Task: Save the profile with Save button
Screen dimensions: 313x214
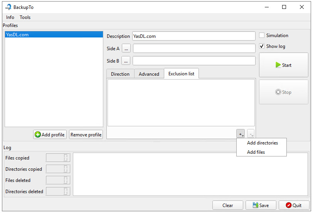Action: [x=261, y=206]
